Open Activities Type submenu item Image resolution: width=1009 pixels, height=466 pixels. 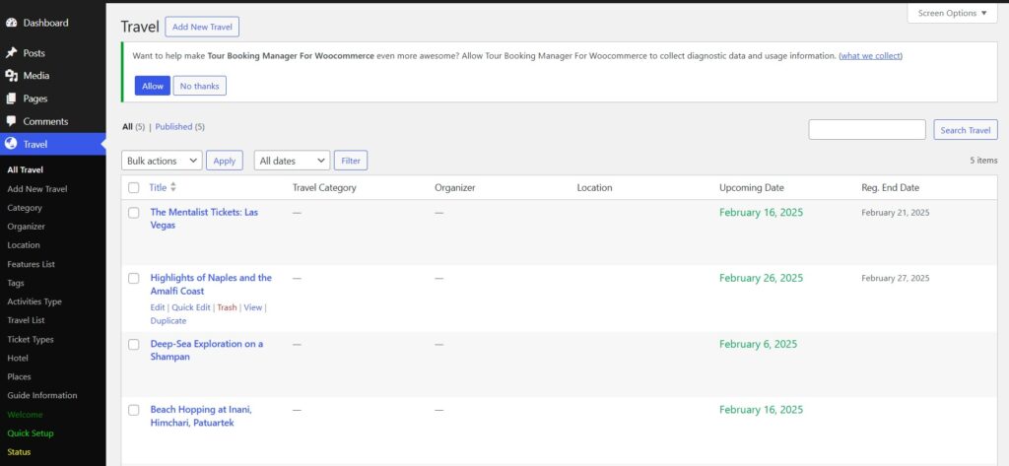[x=34, y=301]
